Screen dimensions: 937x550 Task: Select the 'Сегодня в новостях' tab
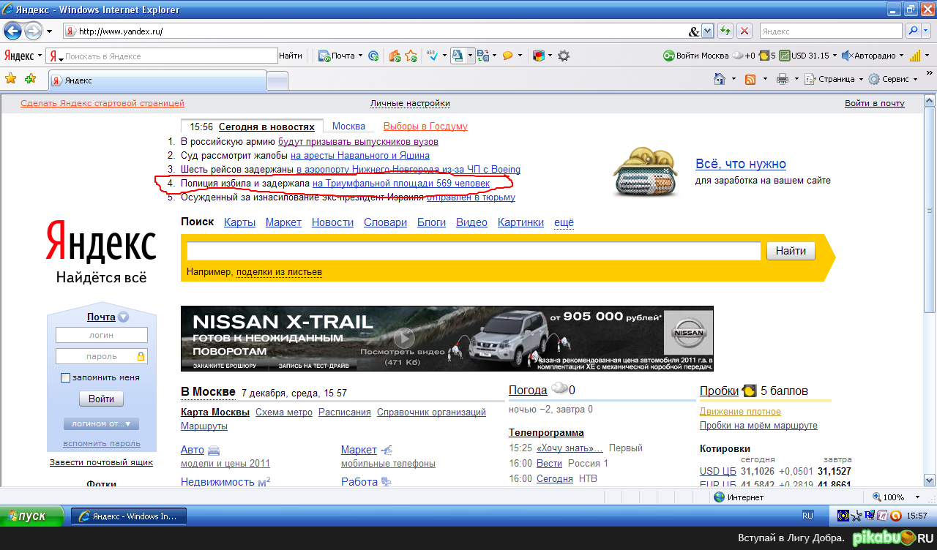[x=266, y=127]
